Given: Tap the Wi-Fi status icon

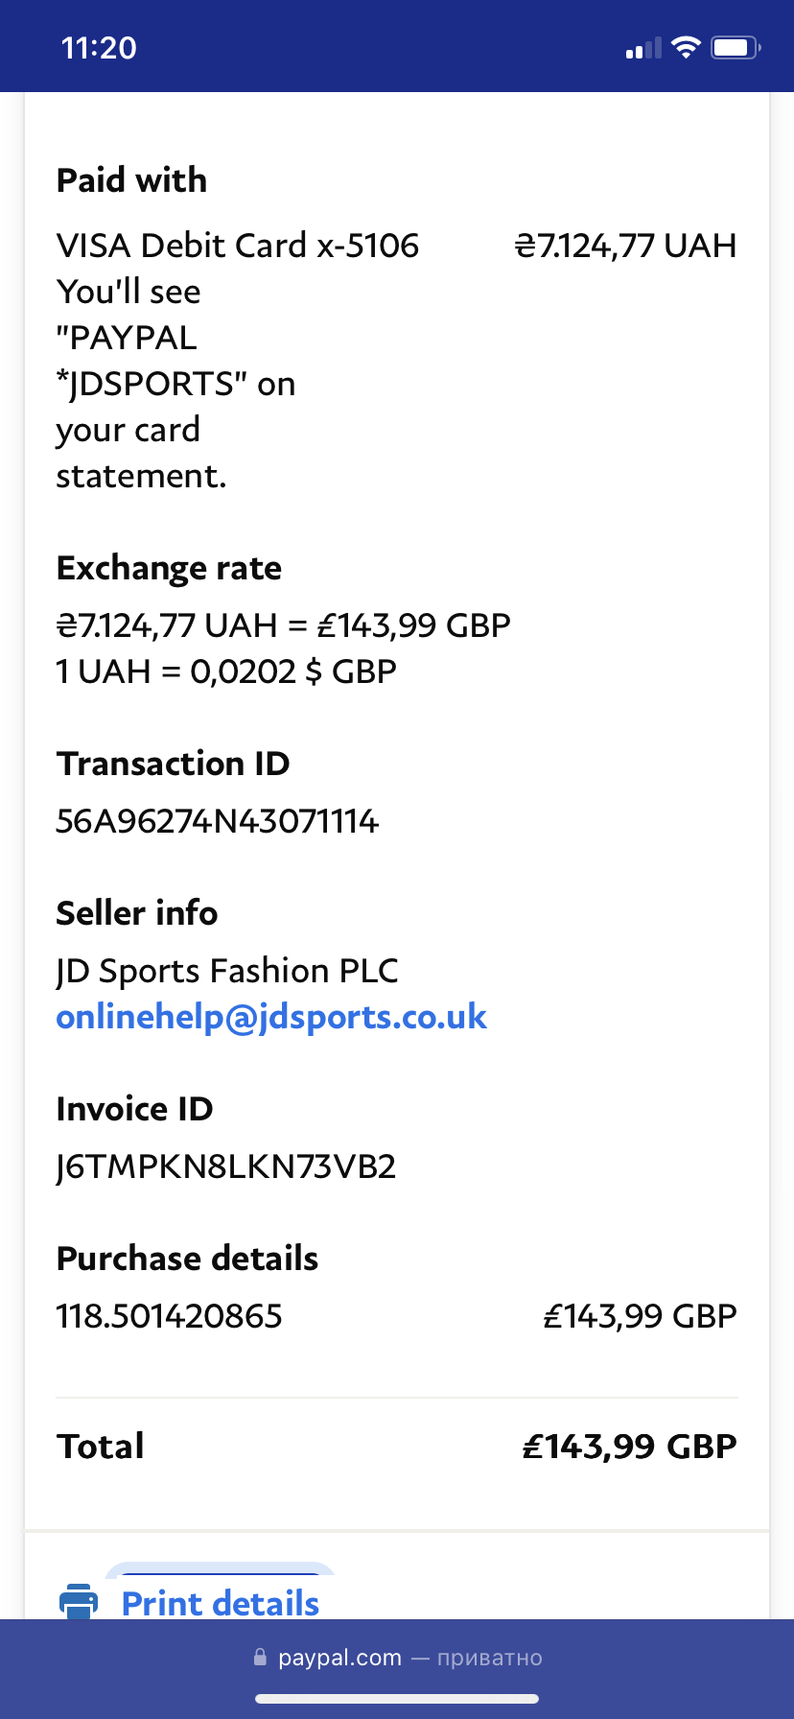Looking at the screenshot, I should coord(686,47).
